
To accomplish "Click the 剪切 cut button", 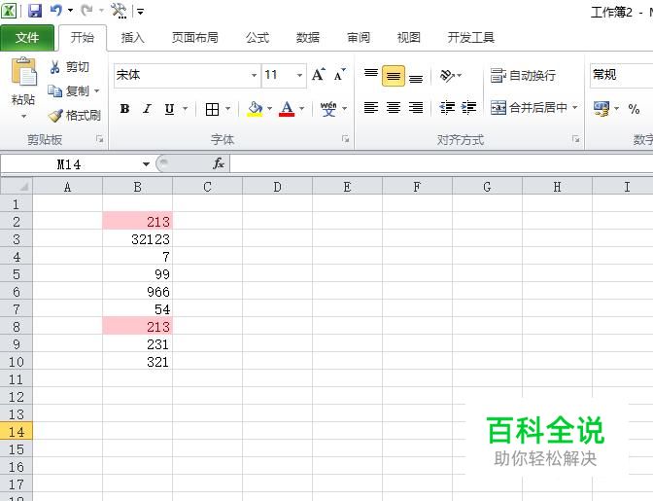I will (70, 67).
